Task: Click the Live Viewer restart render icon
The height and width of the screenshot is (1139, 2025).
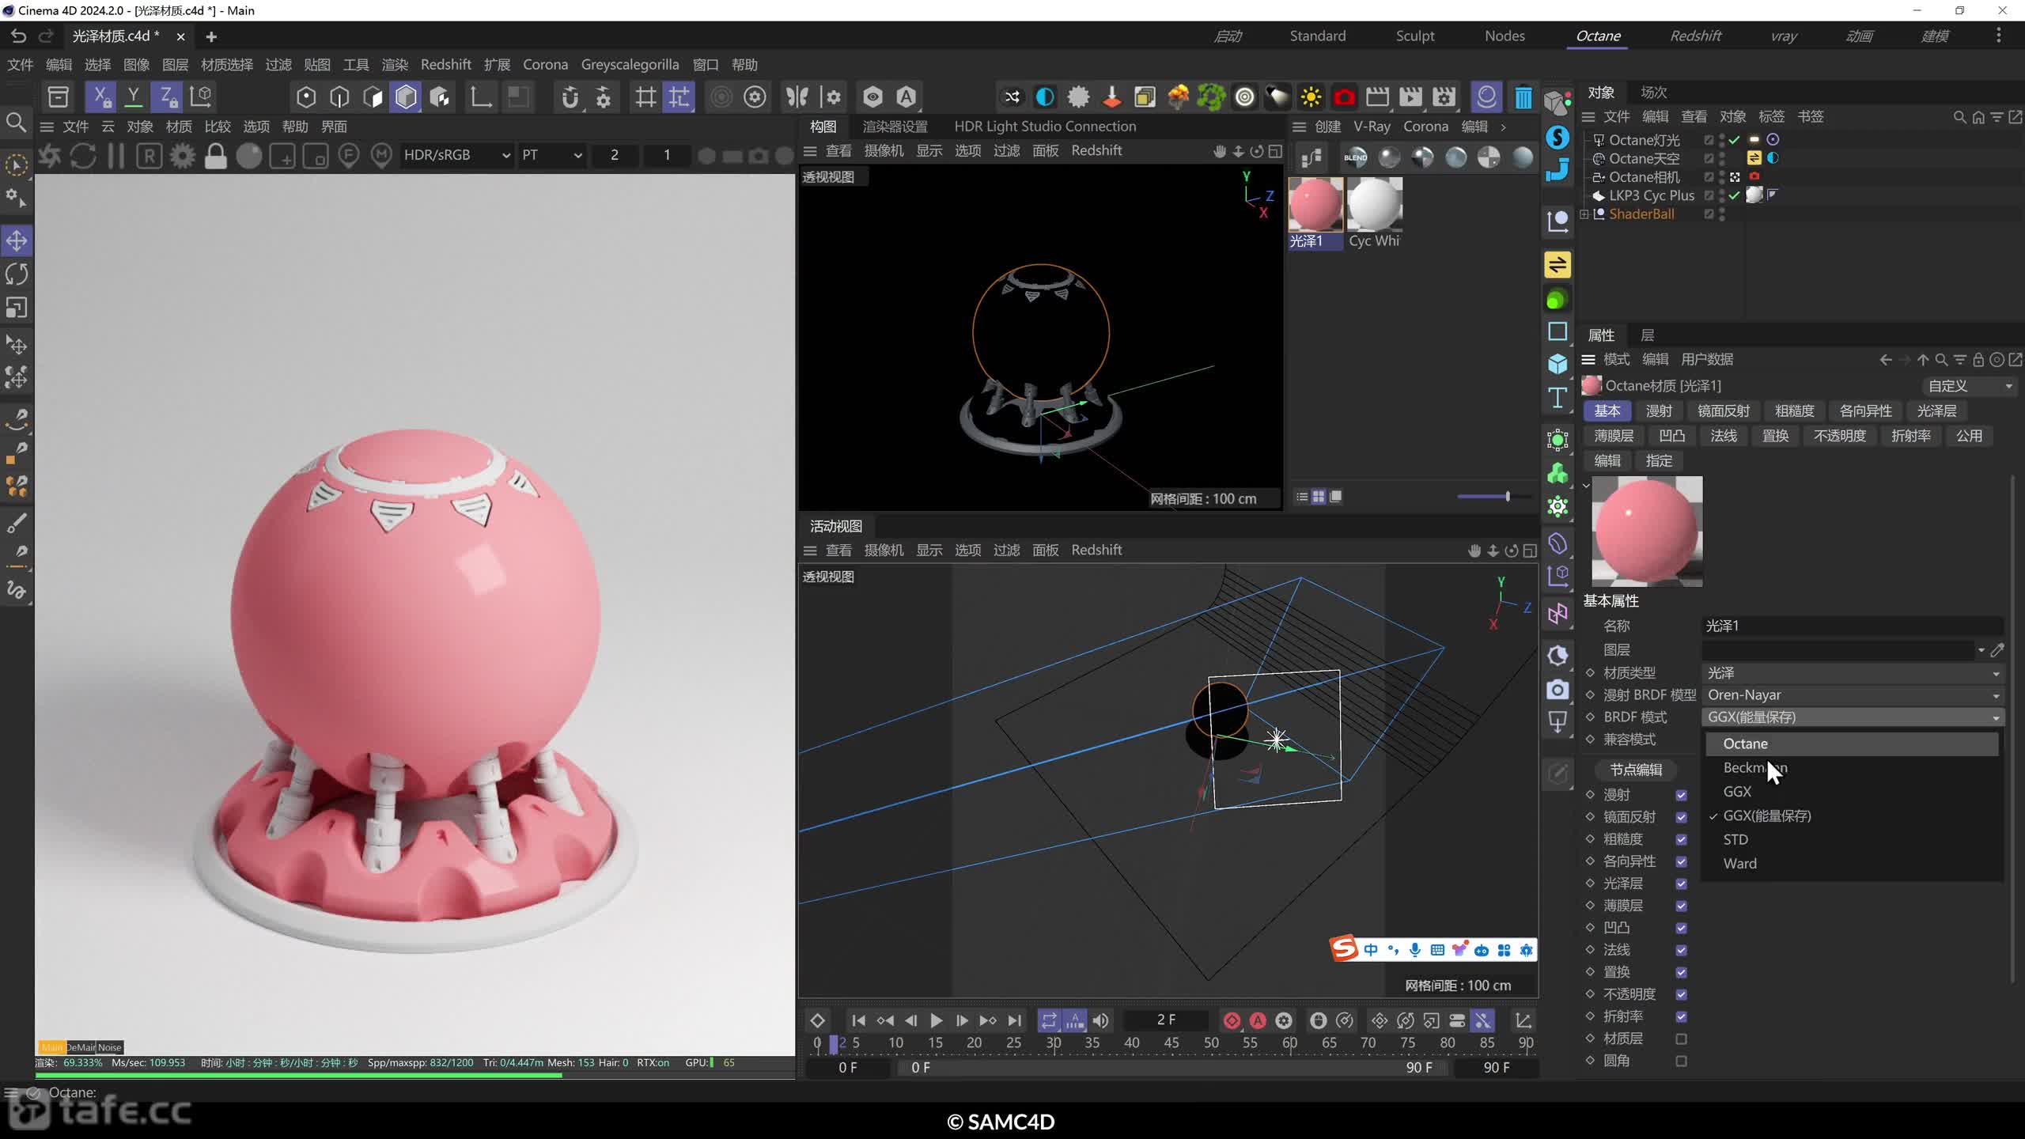Action: [83, 155]
